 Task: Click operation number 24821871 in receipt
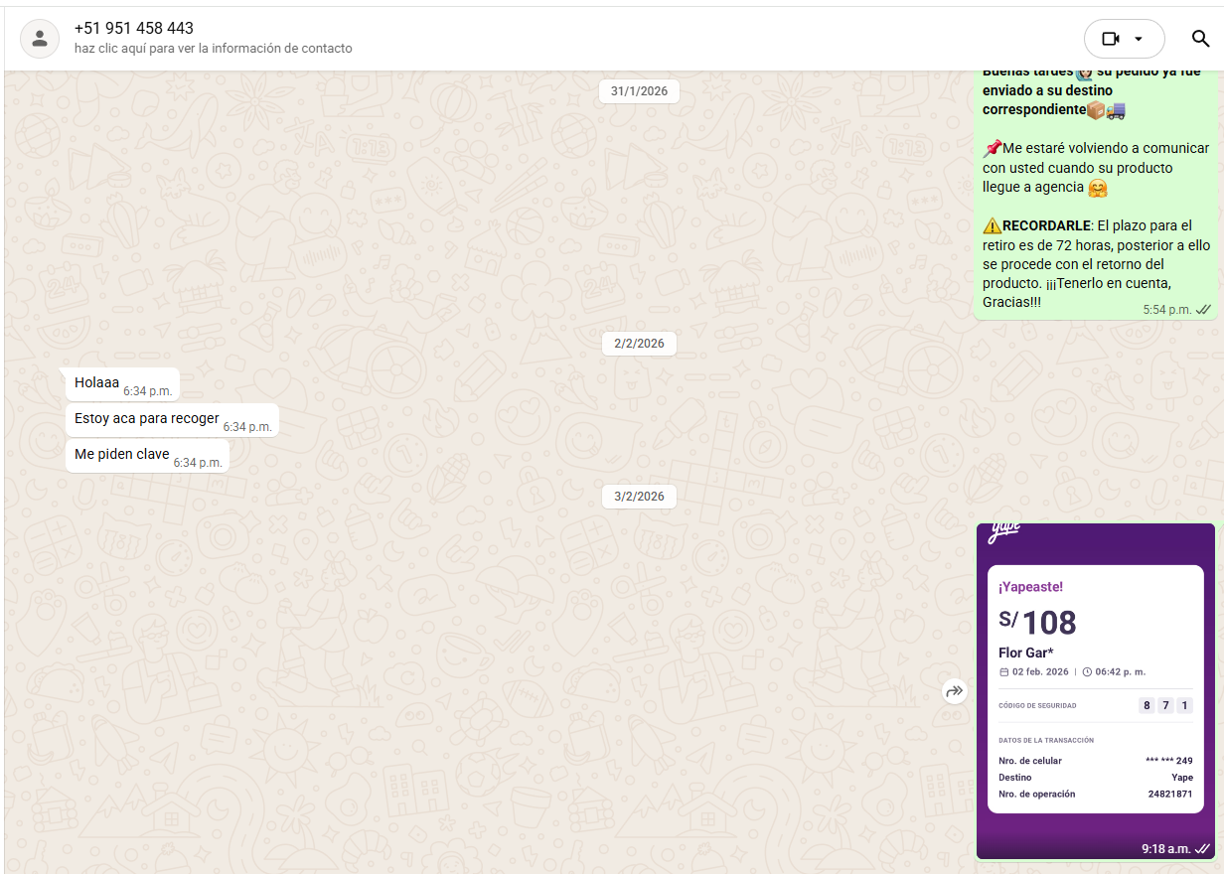pos(1169,795)
